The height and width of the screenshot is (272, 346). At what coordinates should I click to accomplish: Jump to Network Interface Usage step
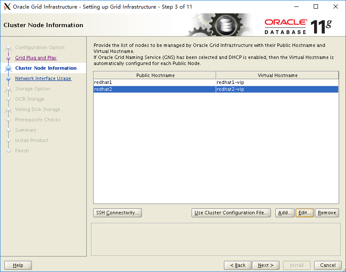43,78
